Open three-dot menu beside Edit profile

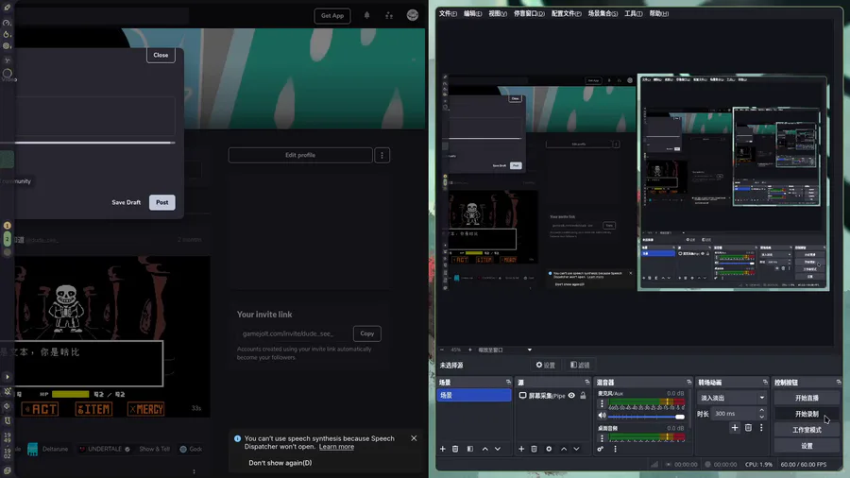[382, 156]
